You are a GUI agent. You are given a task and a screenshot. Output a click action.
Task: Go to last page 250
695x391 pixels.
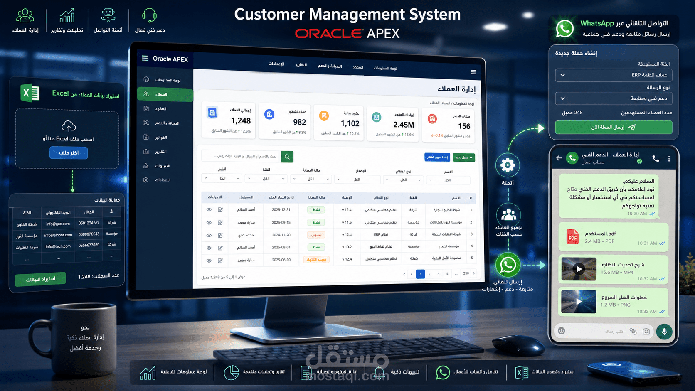(466, 273)
